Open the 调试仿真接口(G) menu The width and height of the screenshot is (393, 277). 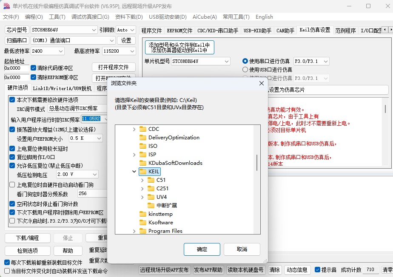(x=90, y=17)
